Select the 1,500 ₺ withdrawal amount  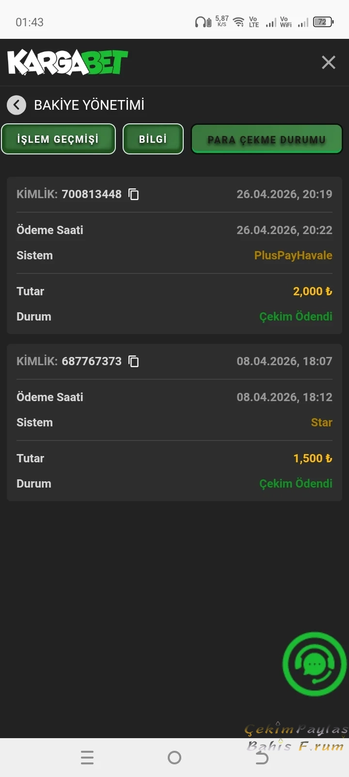(312, 458)
